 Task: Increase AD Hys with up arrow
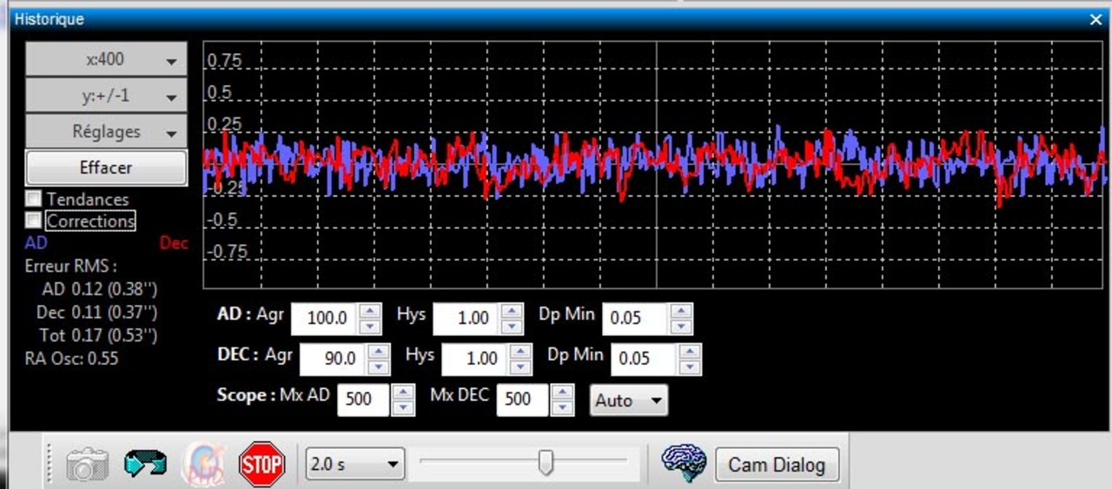tap(513, 310)
